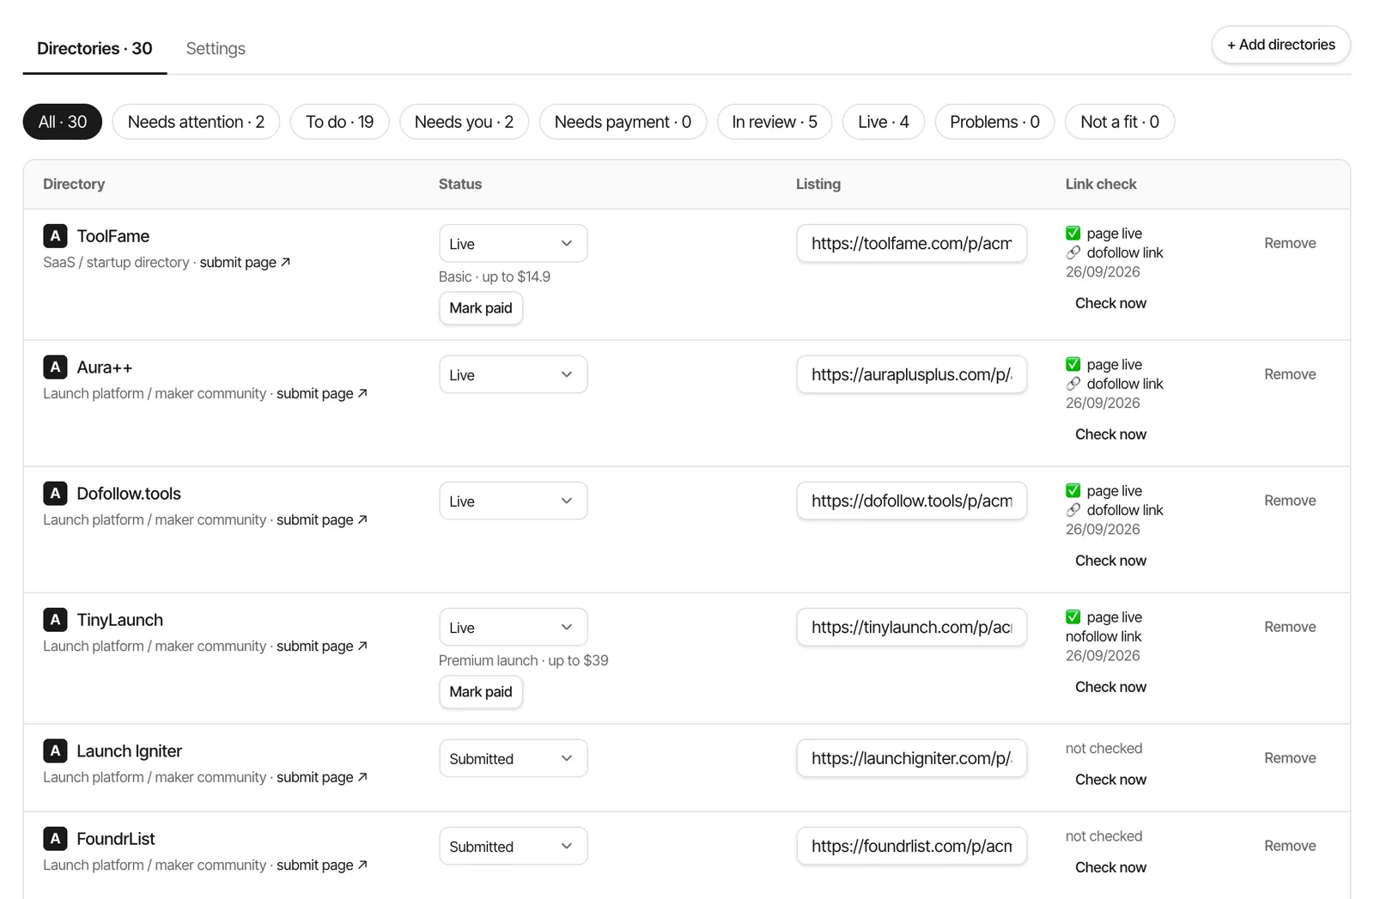This screenshot has width=1374, height=899.
Task: Switch to the Settings tab
Action: pyautogui.click(x=216, y=48)
